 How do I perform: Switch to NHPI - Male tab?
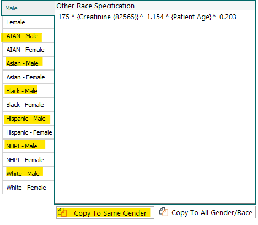tap(28, 146)
